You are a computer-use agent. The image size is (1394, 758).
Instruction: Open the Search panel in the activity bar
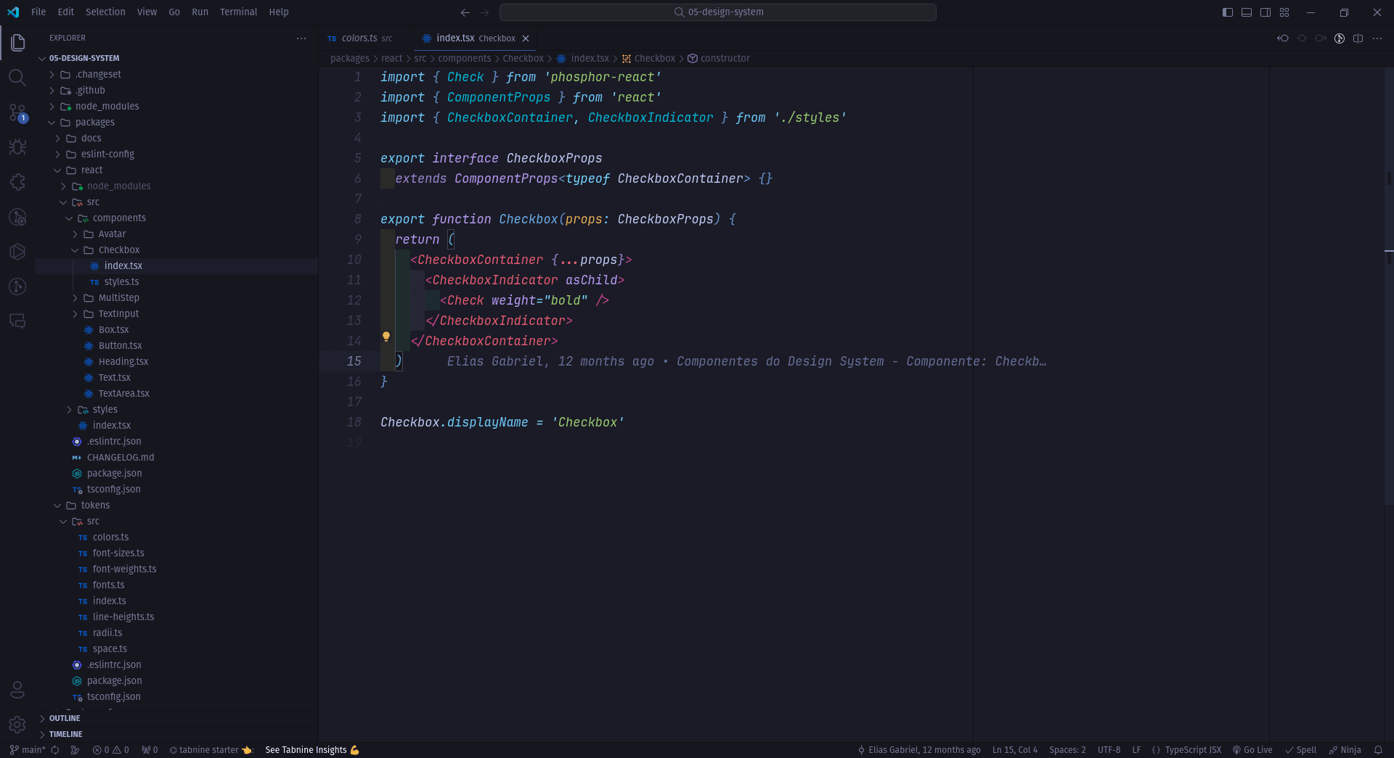17,78
